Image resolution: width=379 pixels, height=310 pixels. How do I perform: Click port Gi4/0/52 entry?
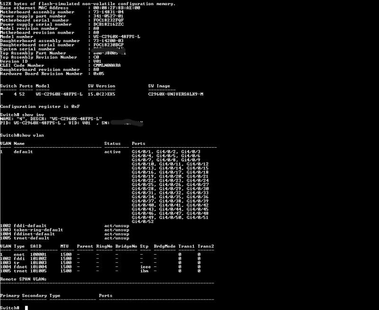pos(143,221)
